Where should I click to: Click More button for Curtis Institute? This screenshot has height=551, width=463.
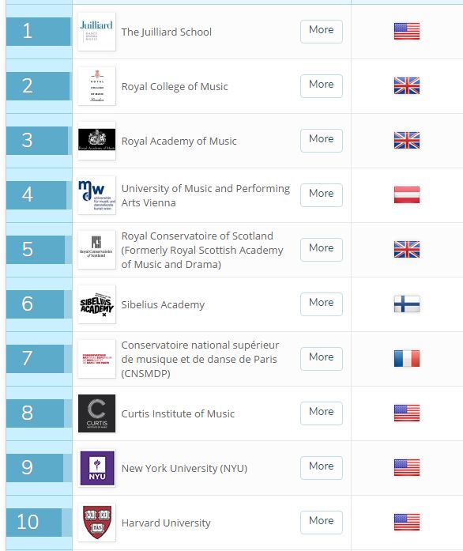click(x=322, y=413)
